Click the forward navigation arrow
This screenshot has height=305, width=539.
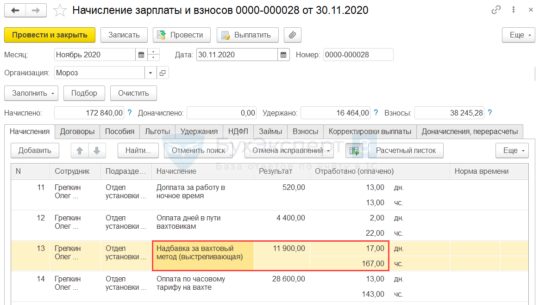(x=36, y=11)
